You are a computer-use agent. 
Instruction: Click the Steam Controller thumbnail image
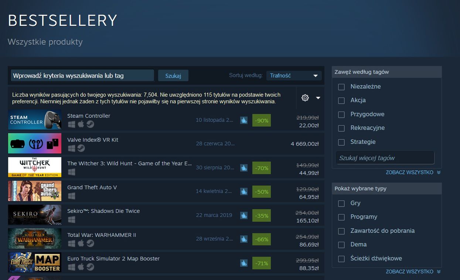[x=35, y=120]
